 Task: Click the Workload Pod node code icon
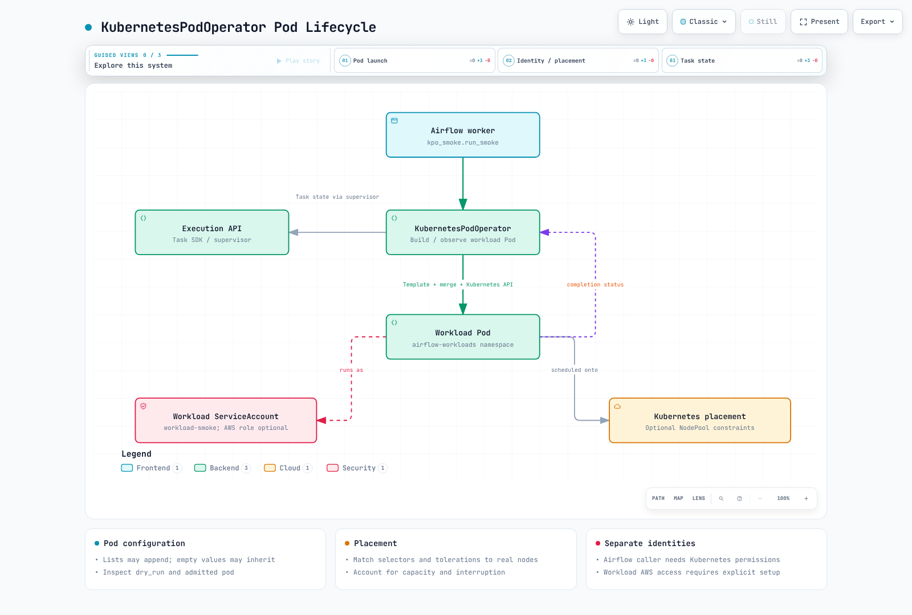click(394, 322)
